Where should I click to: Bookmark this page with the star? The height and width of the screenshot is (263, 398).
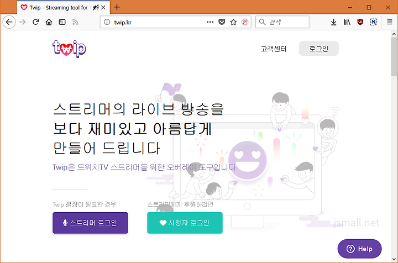coord(233,22)
